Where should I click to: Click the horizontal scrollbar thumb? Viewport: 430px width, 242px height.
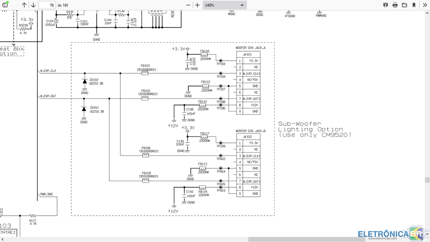pyautogui.click(x=307, y=239)
